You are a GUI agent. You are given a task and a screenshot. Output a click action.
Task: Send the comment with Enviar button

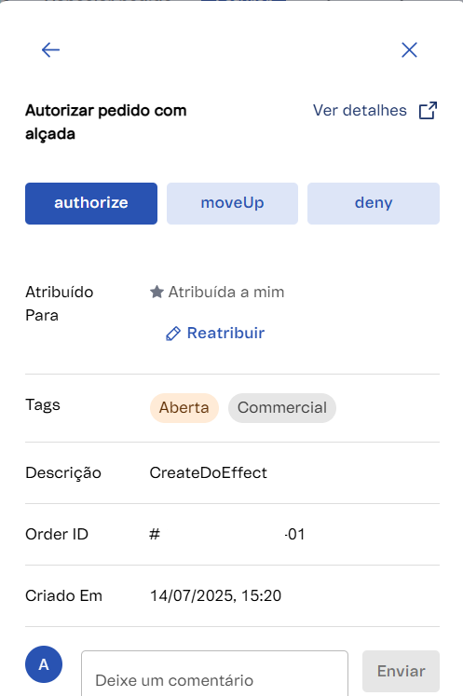pos(401,671)
